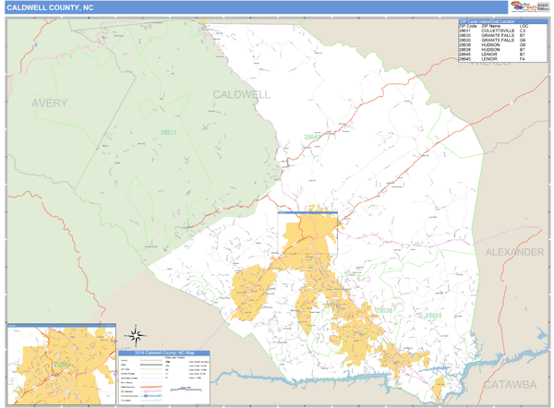Click the 28638 ZIP code label
Screen dimensions: 554x408
click(383, 309)
